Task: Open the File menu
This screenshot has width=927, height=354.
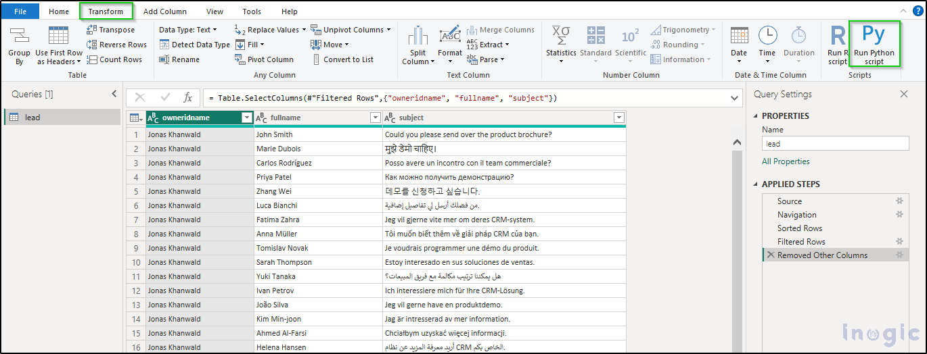Action: (x=20, y=11)
